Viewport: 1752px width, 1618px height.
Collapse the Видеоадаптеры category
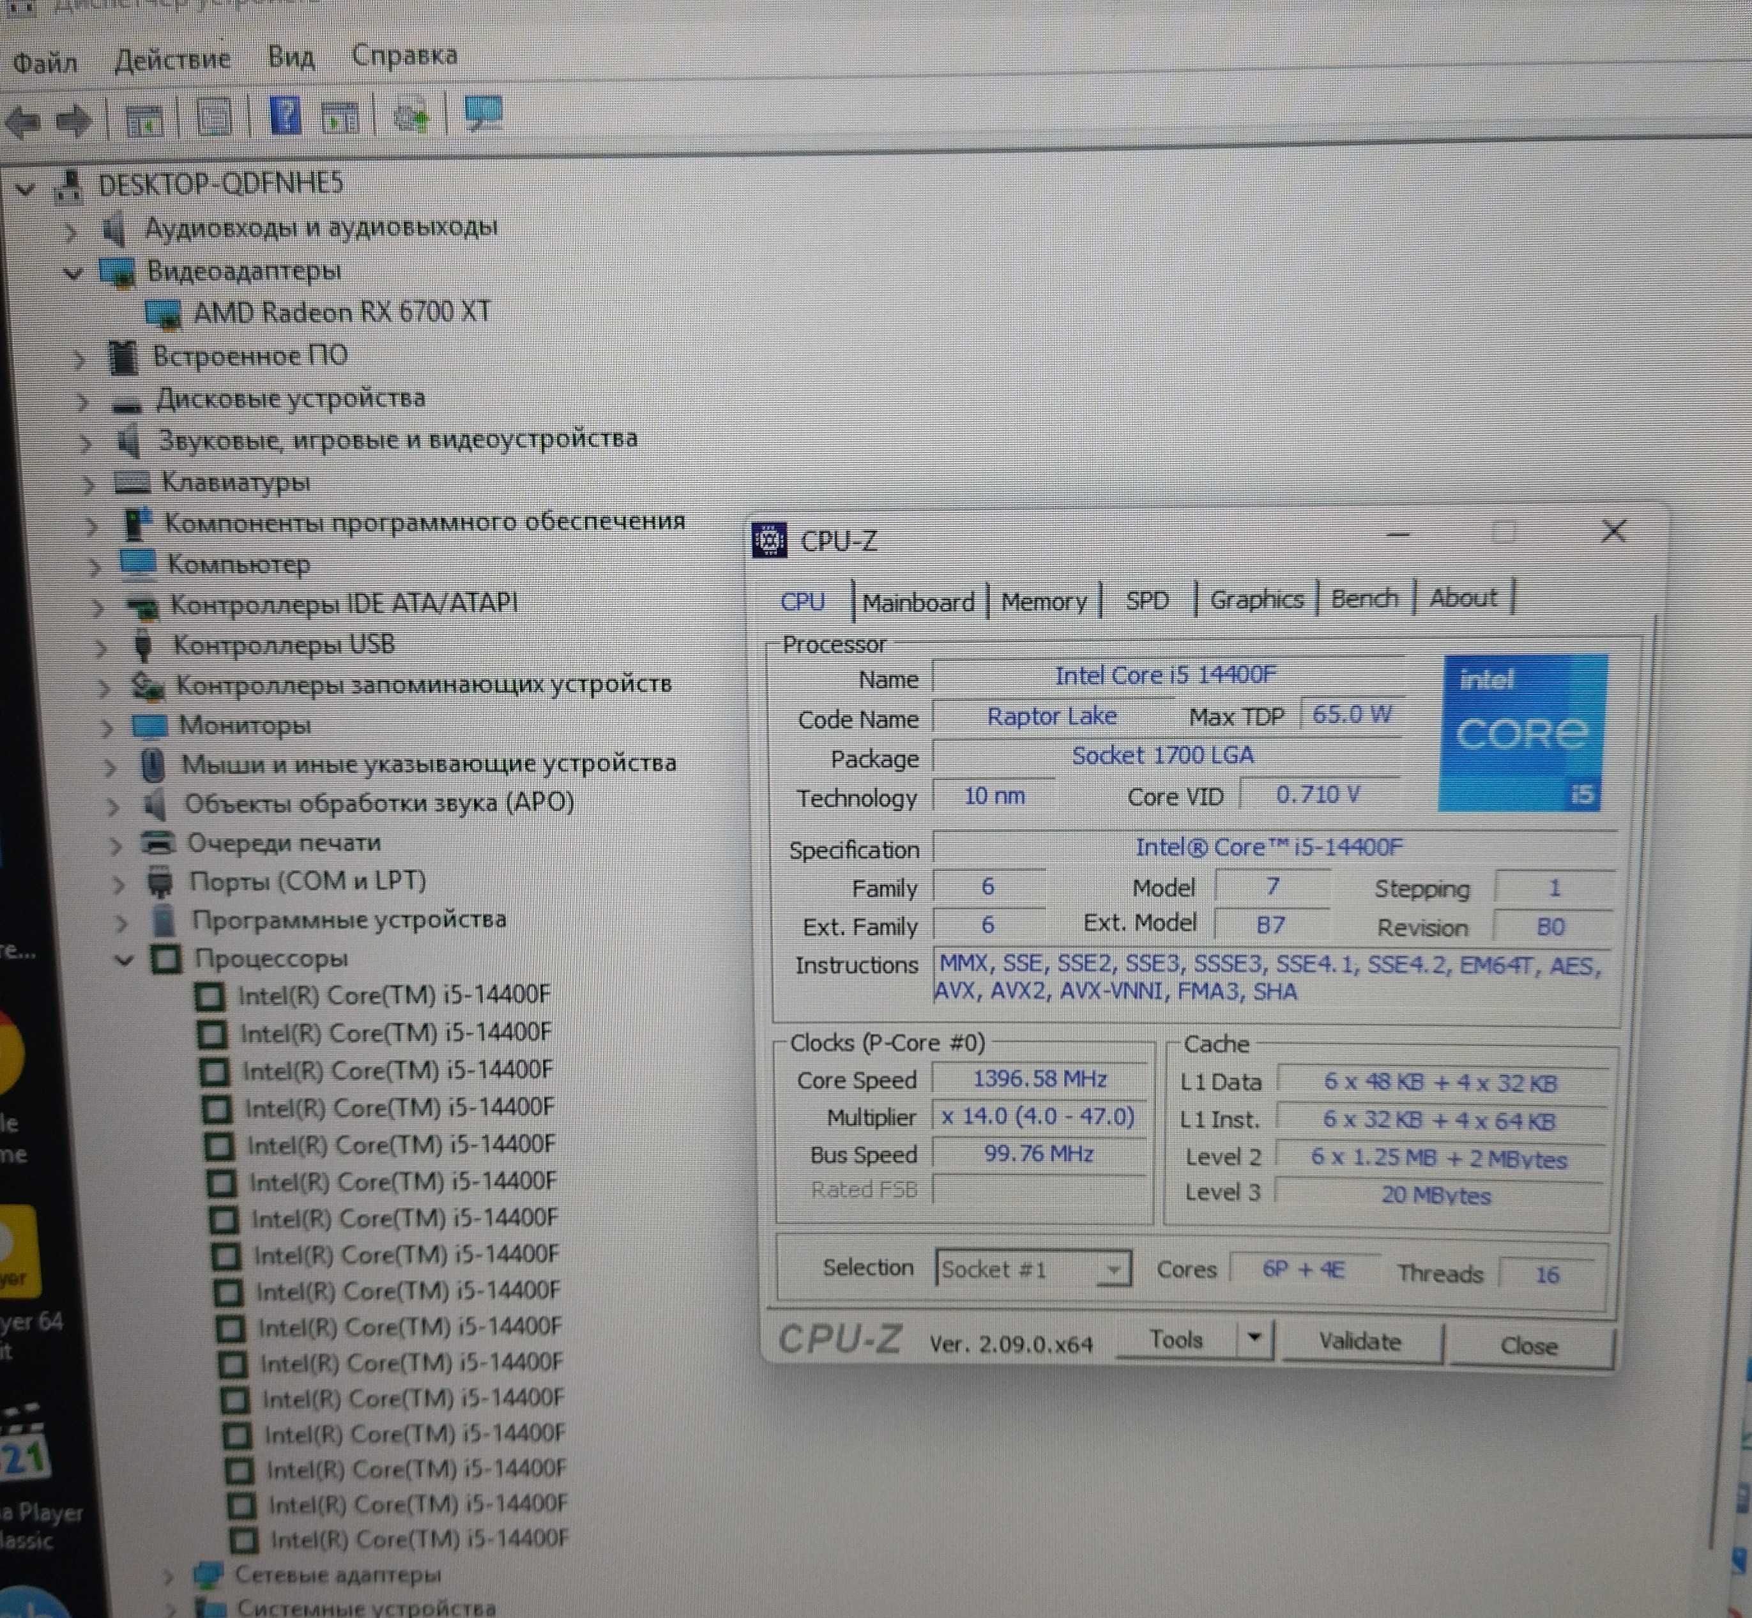[73, 274]
